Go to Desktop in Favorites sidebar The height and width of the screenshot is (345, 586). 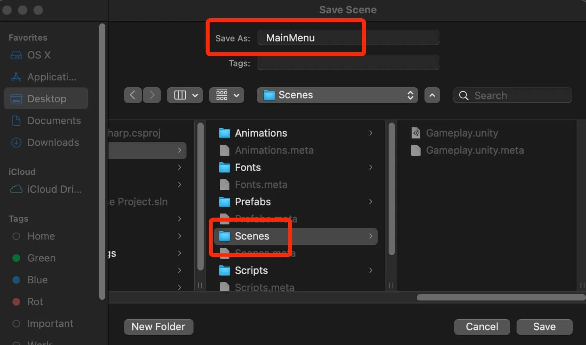[x=46, y=99]
